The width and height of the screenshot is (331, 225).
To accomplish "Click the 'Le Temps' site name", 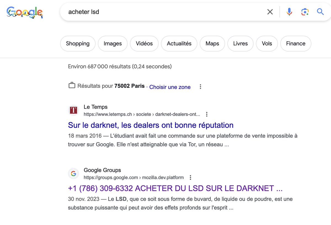I will [96, 107].
